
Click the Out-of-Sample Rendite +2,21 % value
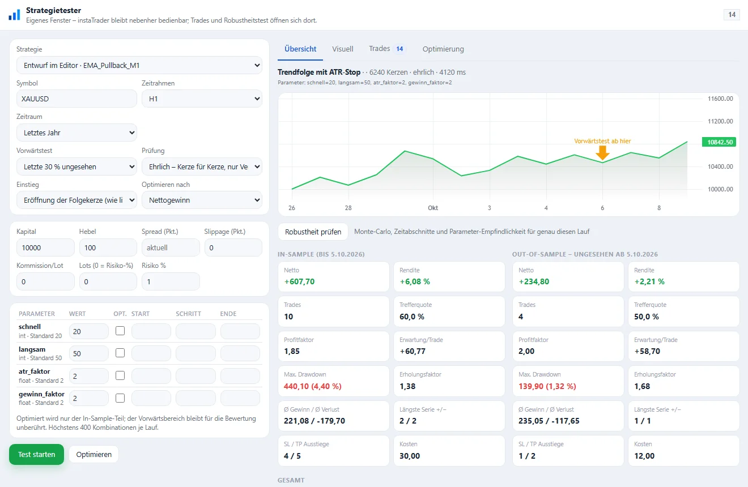649,281
